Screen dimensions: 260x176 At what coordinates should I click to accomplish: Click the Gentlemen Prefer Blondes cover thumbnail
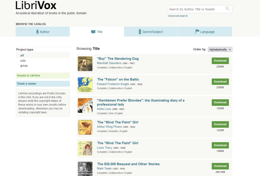(85, 105)
